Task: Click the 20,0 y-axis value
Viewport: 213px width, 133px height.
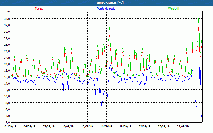Action: [x=7, y=64]
